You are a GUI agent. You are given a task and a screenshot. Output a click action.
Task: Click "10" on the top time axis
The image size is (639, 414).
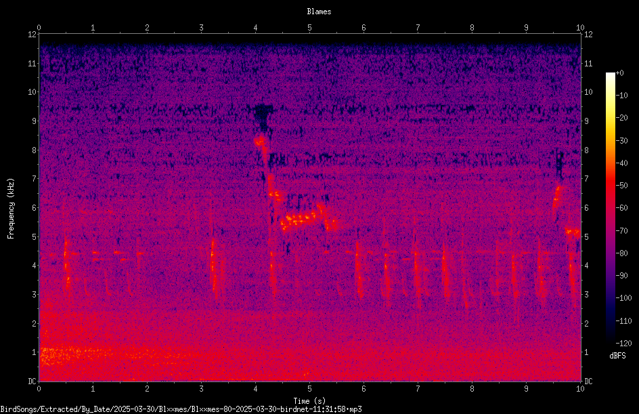[580, 27]
